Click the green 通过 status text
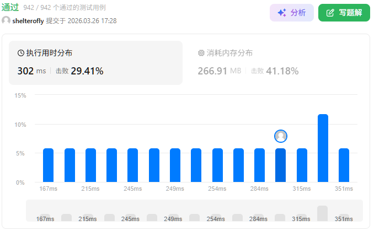 10,8
